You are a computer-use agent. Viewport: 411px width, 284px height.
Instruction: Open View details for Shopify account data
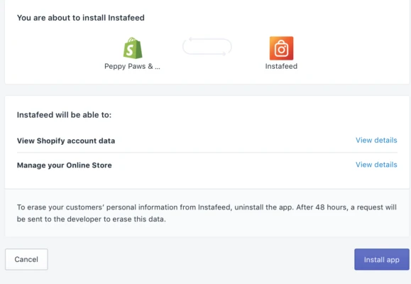click(376, 141)
